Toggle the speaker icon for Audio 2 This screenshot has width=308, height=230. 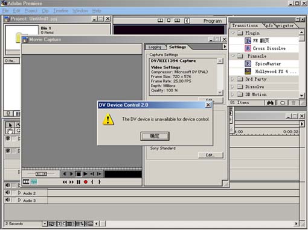click(x=8, y=193)
